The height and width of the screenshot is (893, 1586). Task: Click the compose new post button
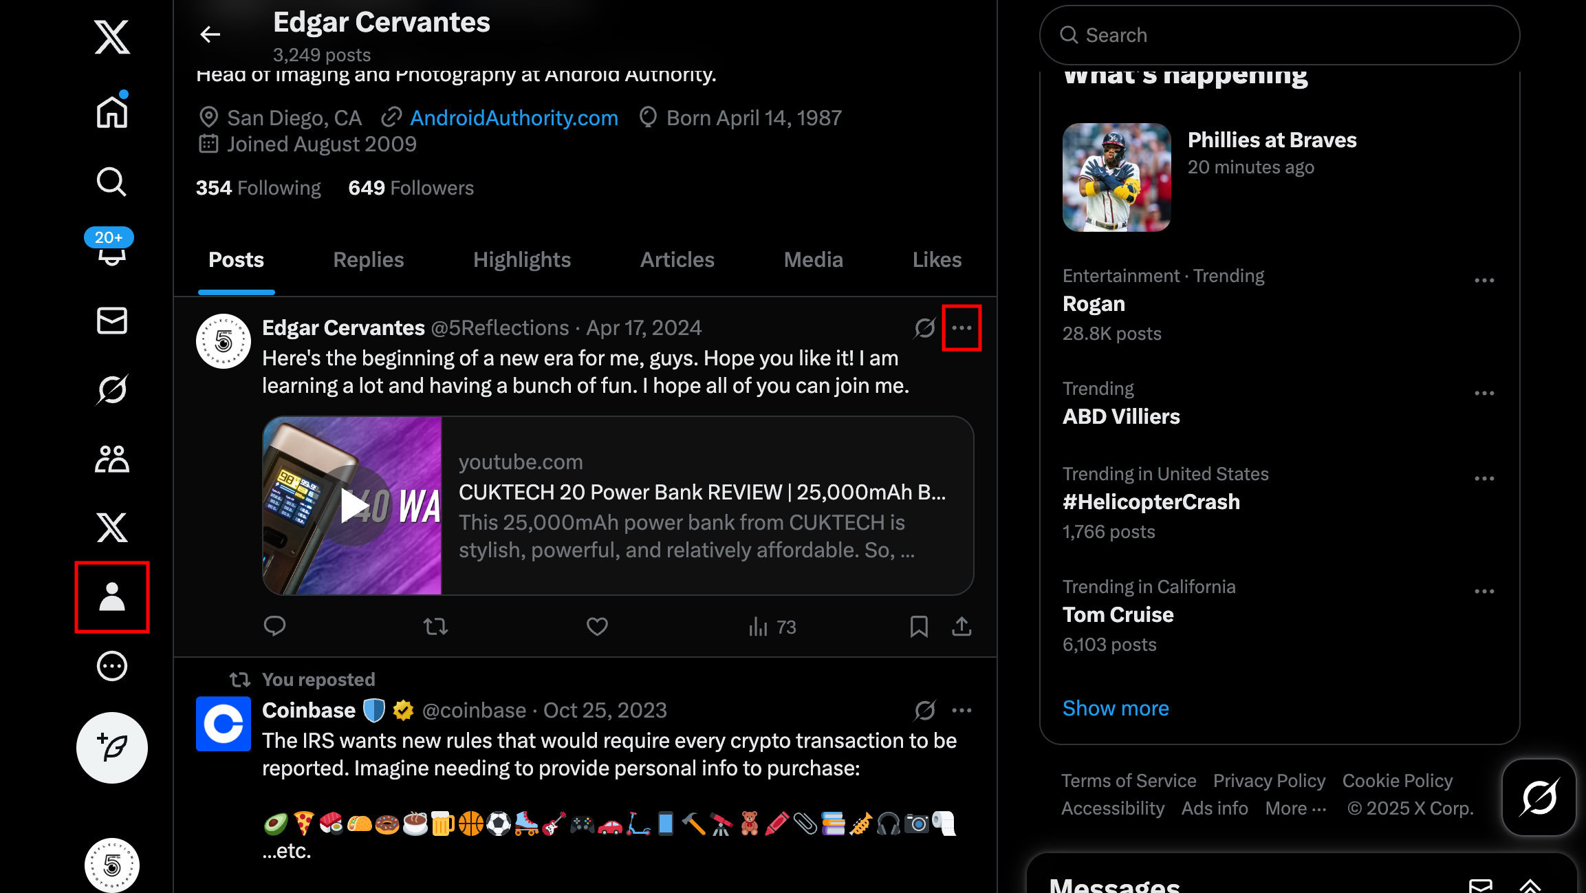pos(111,748)
